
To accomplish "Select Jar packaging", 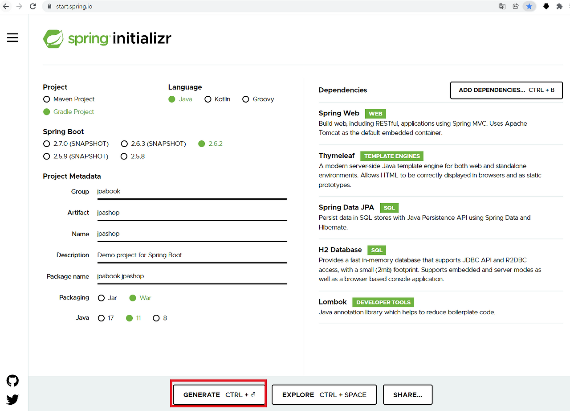I will click(102, 298).
